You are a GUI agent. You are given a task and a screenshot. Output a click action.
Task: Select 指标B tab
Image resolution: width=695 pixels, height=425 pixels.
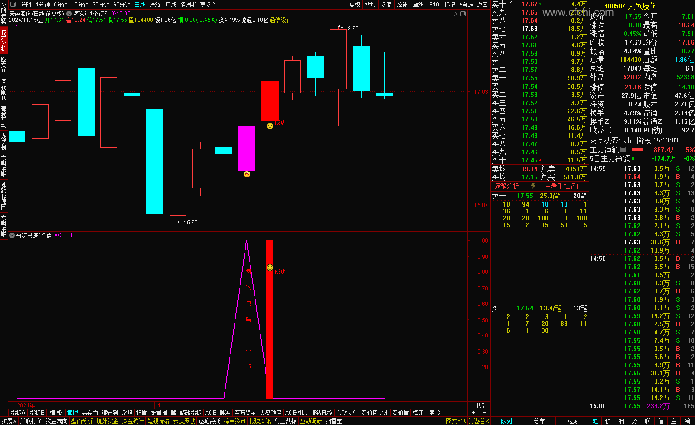click(x=37, y=413)
